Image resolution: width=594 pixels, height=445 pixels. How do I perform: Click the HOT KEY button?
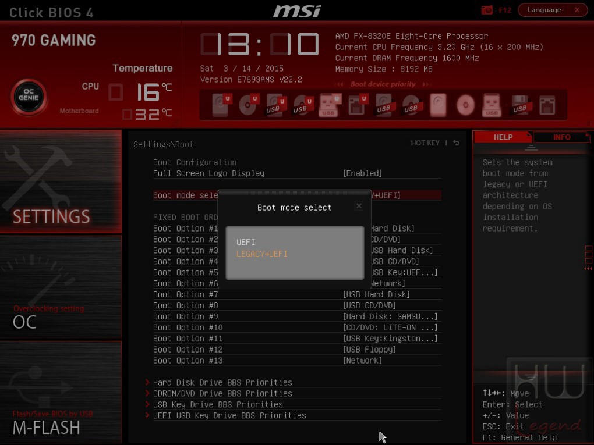tap(425, 143)
